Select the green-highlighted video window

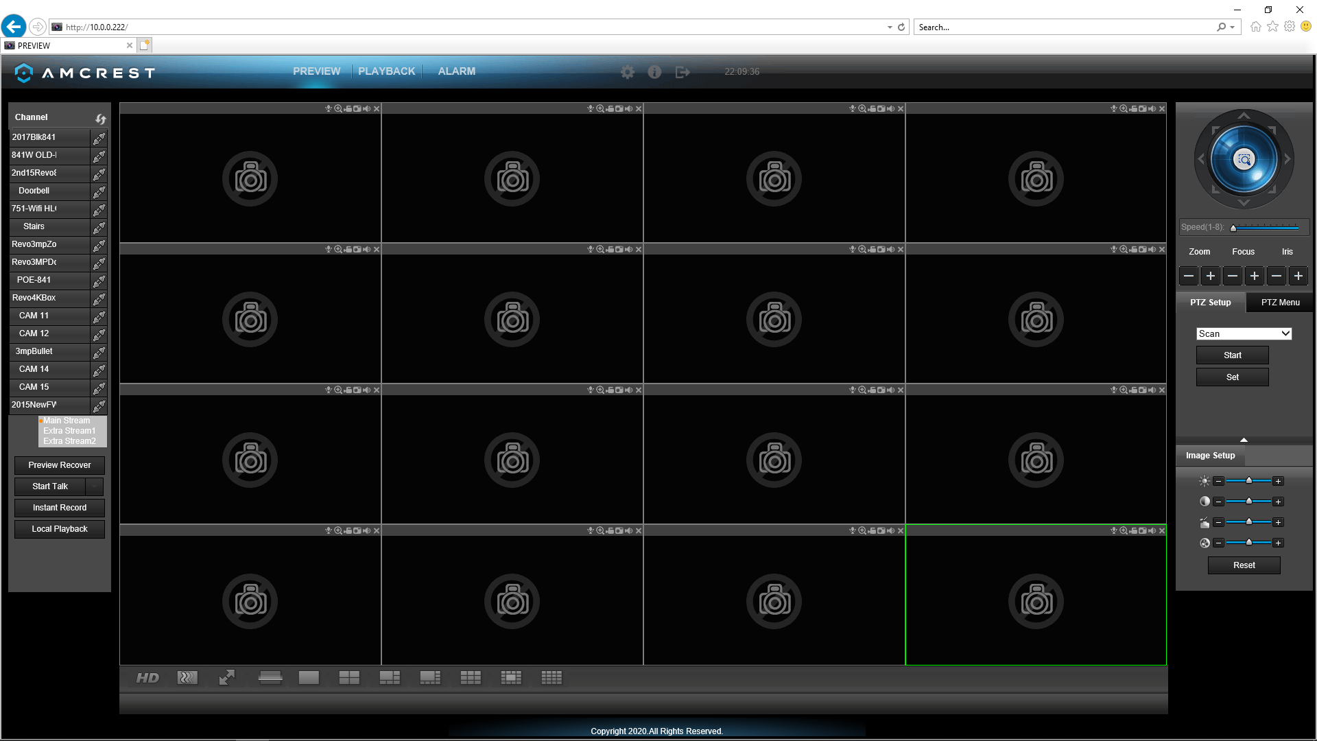tap(1036, 595)
